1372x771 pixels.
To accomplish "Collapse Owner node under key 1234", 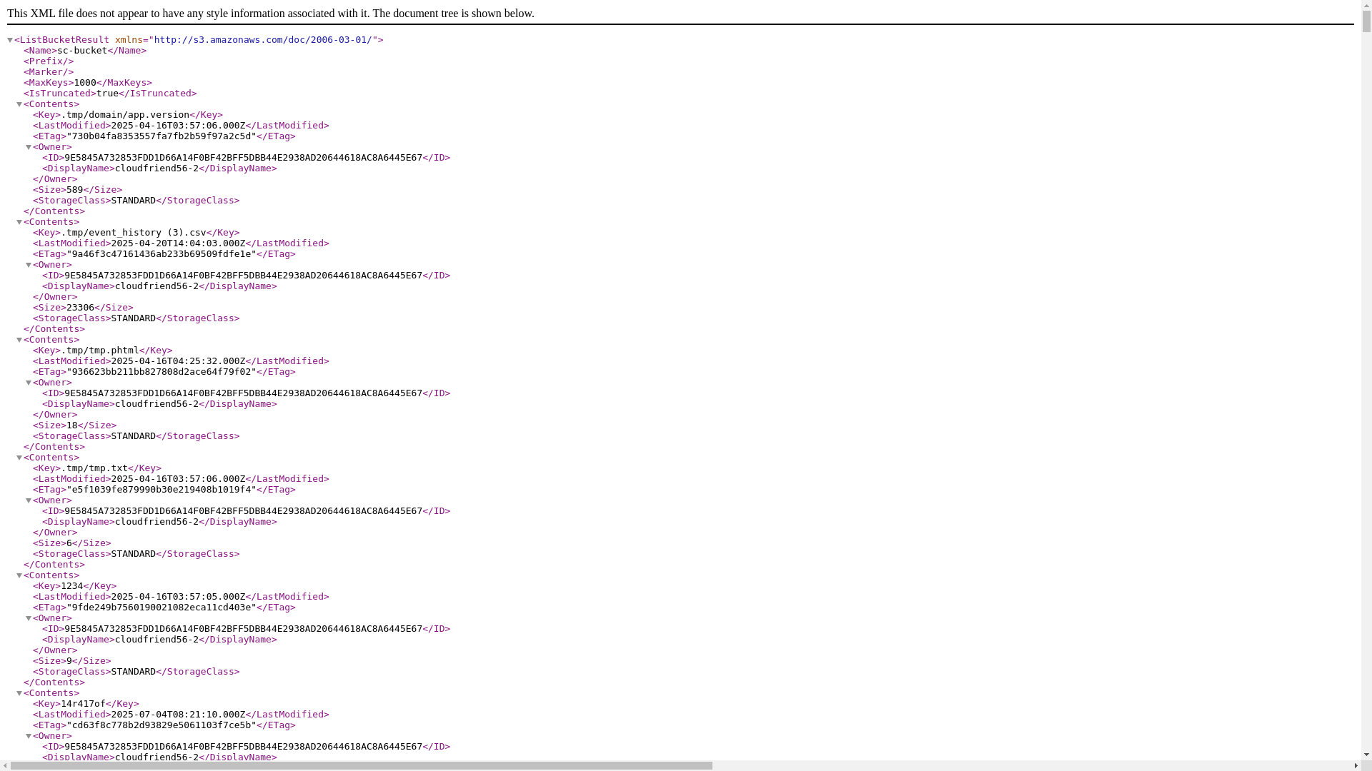I will coord(29,618).
